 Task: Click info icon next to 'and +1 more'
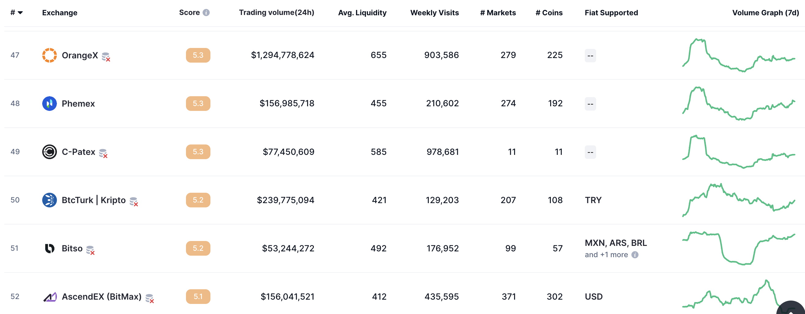click(x=635, y=255)
